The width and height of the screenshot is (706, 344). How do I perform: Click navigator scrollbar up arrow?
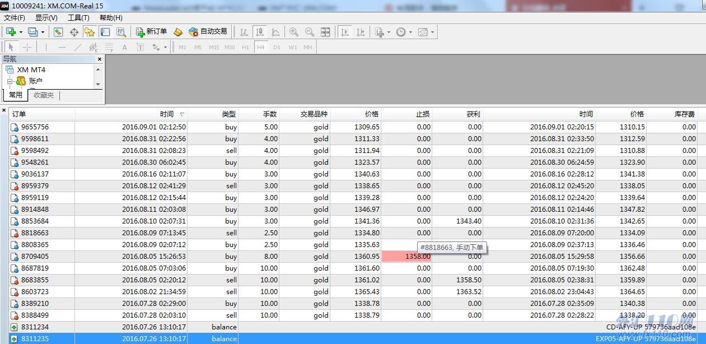coord(98,69)
